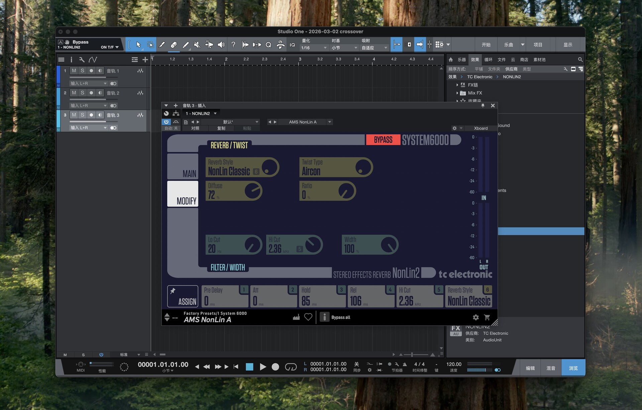Solo track 音轨 2
Image resolution: width=642 pixels, height=410 pixels.
click(x=82, y=93)
